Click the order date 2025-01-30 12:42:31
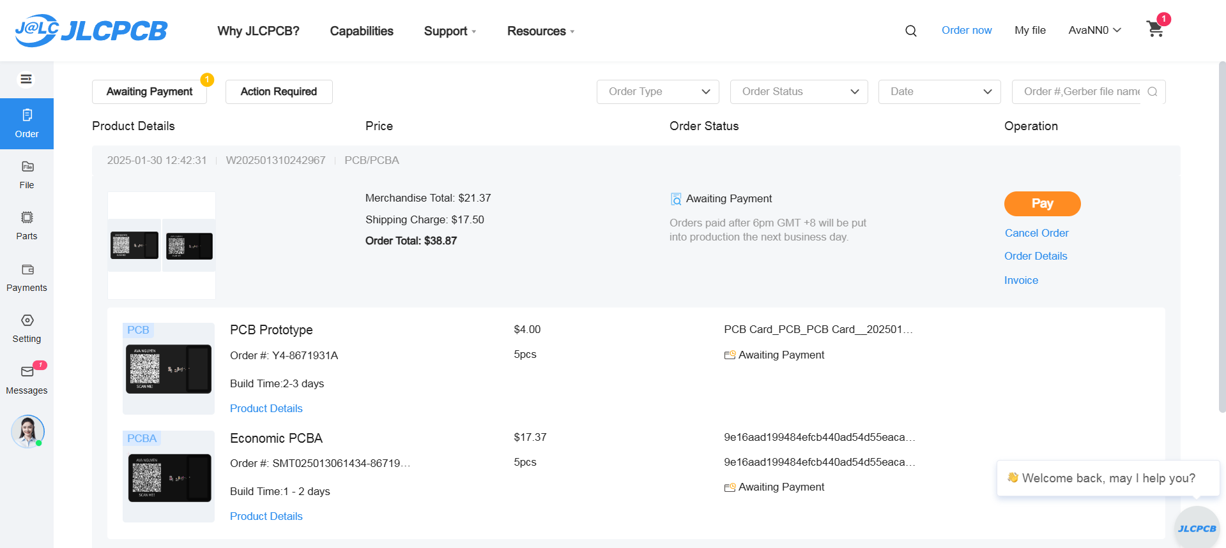Image resolution: width=1226 pixels, height=548 pixels. pos(157,160)
